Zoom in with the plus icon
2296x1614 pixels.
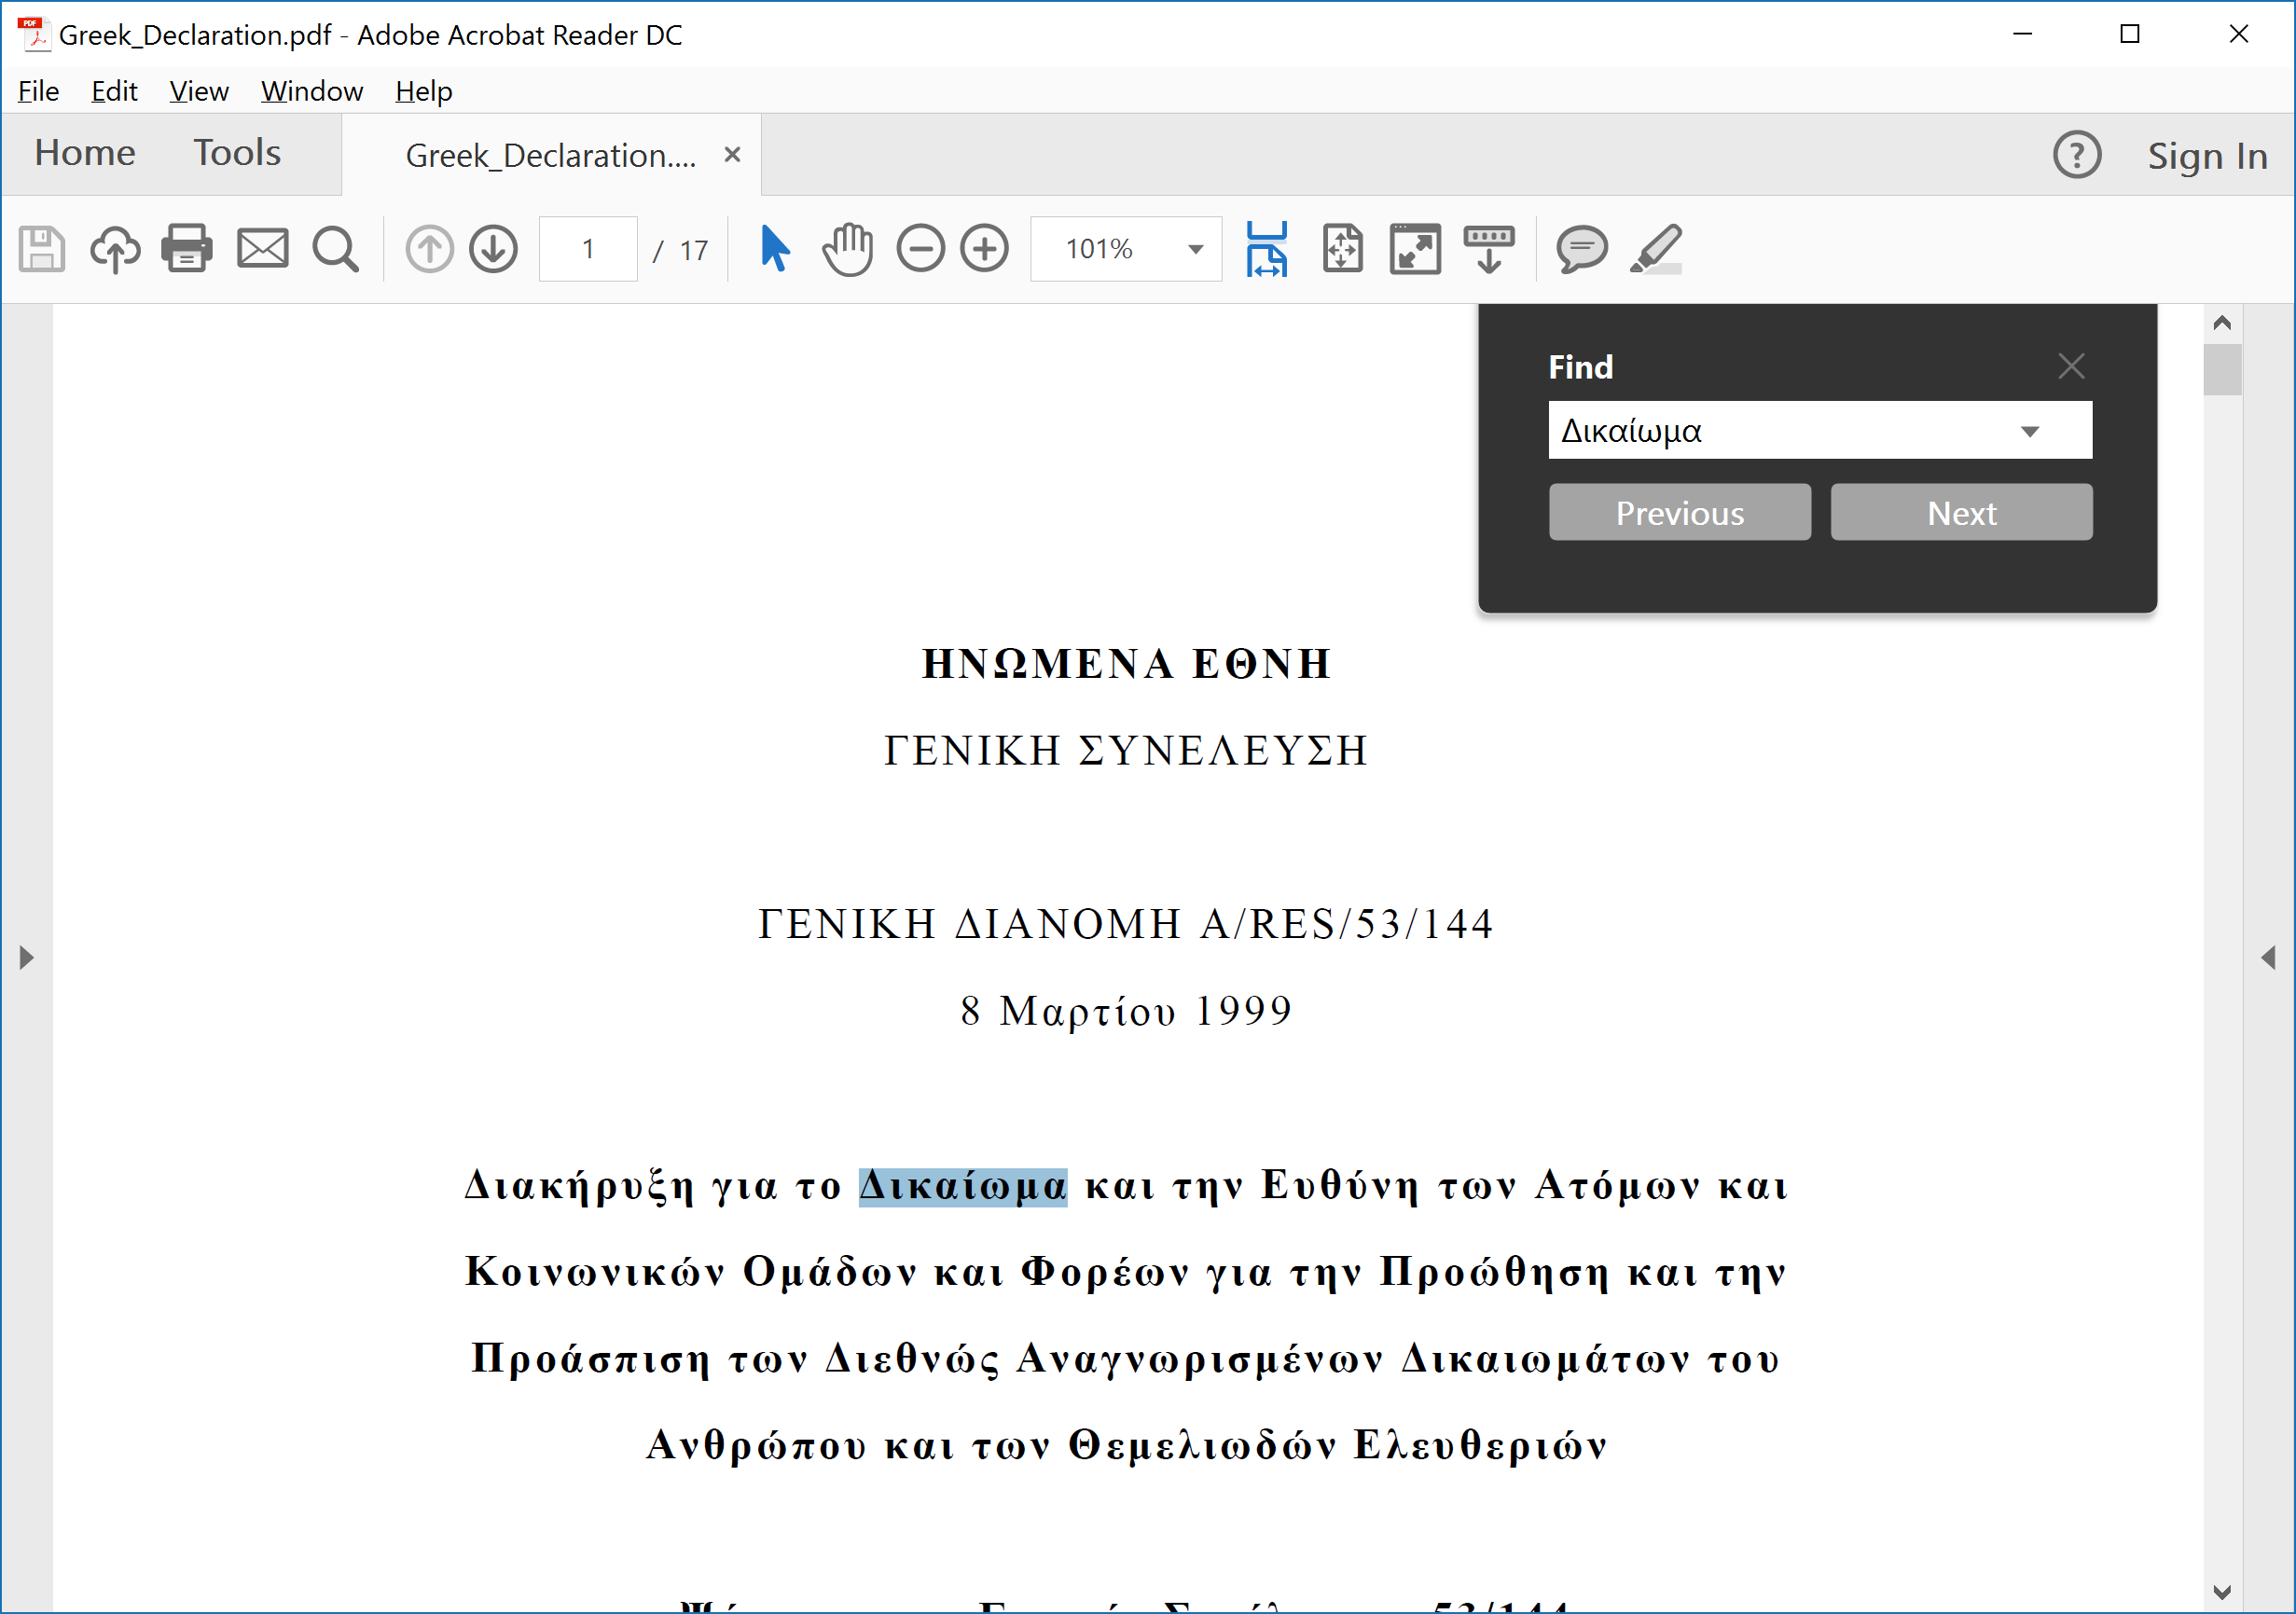(985, 249)
